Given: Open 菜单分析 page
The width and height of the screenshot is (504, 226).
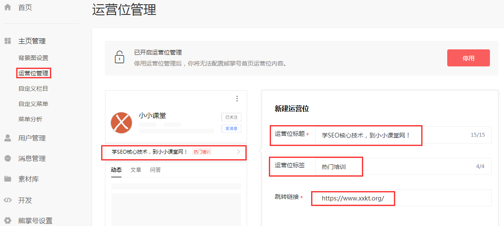Looking at the screenshot, I should 30,119.
